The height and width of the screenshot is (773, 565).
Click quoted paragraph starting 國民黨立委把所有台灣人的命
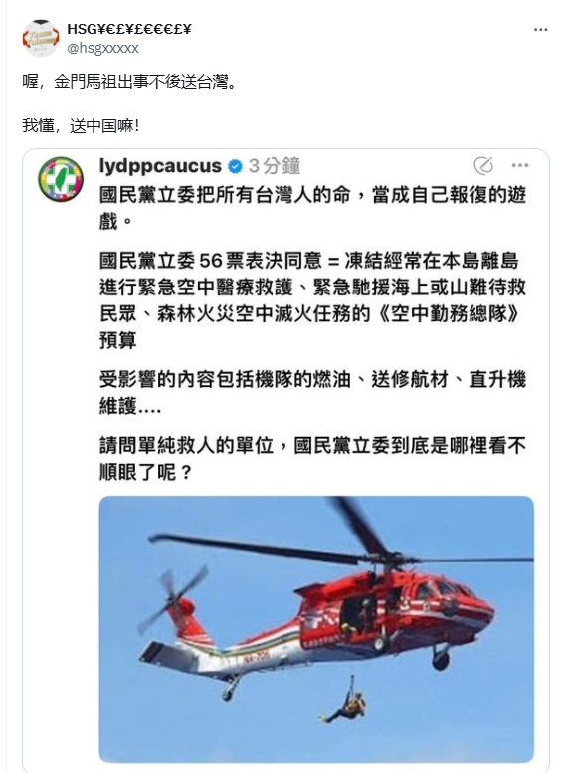[x=312, y=208]
